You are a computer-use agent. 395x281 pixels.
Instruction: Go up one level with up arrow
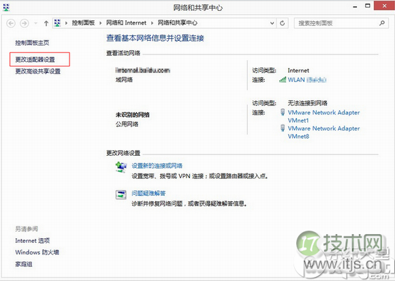point(46,23)
